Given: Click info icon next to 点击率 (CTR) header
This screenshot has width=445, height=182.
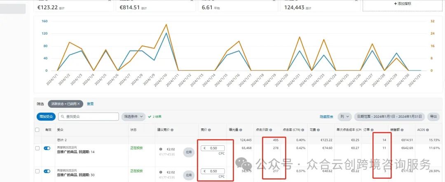Looking at the screenshot, I should 302,130.
